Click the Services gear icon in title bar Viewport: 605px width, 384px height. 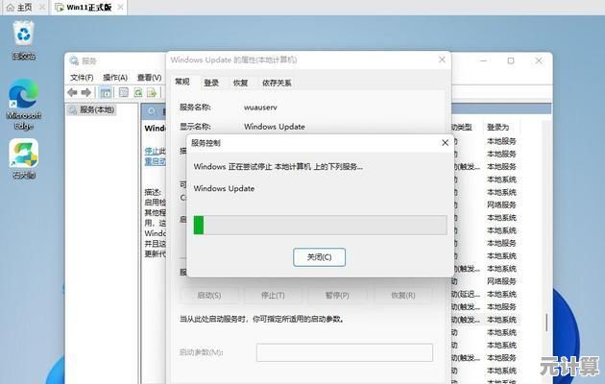[74, 60]
